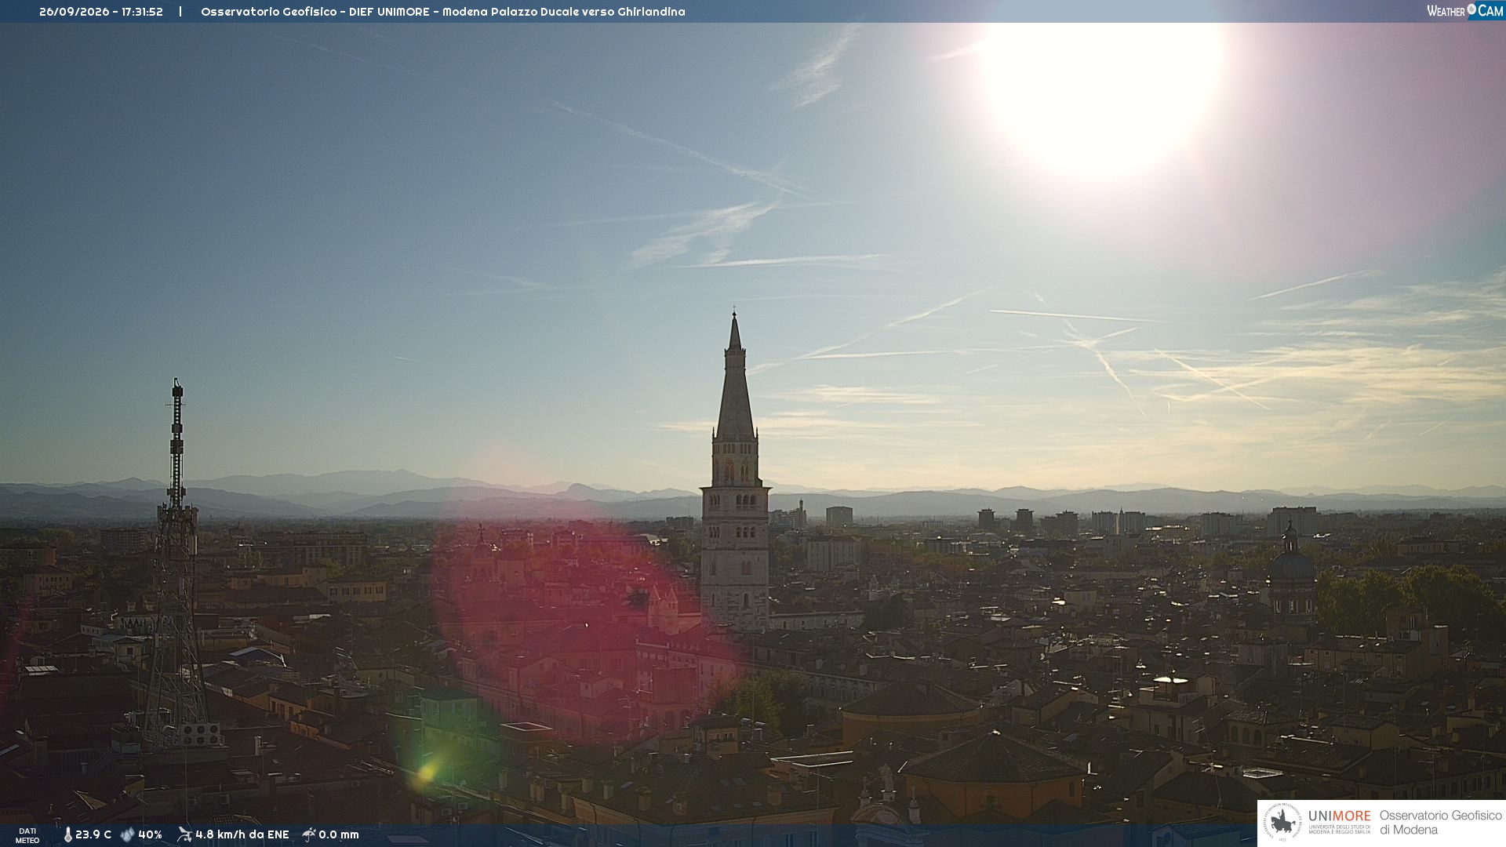
Task: Click the camera lens in WeatherCam logo
Action: [1471, 9]
